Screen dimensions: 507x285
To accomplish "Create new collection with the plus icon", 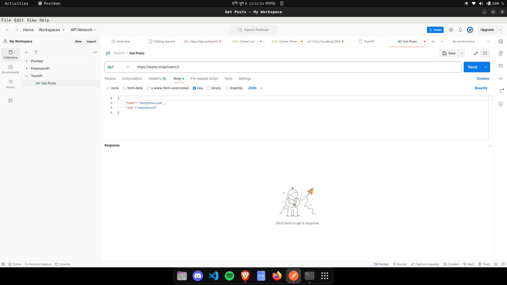I will pyautogui.click(x=27, y=52).
